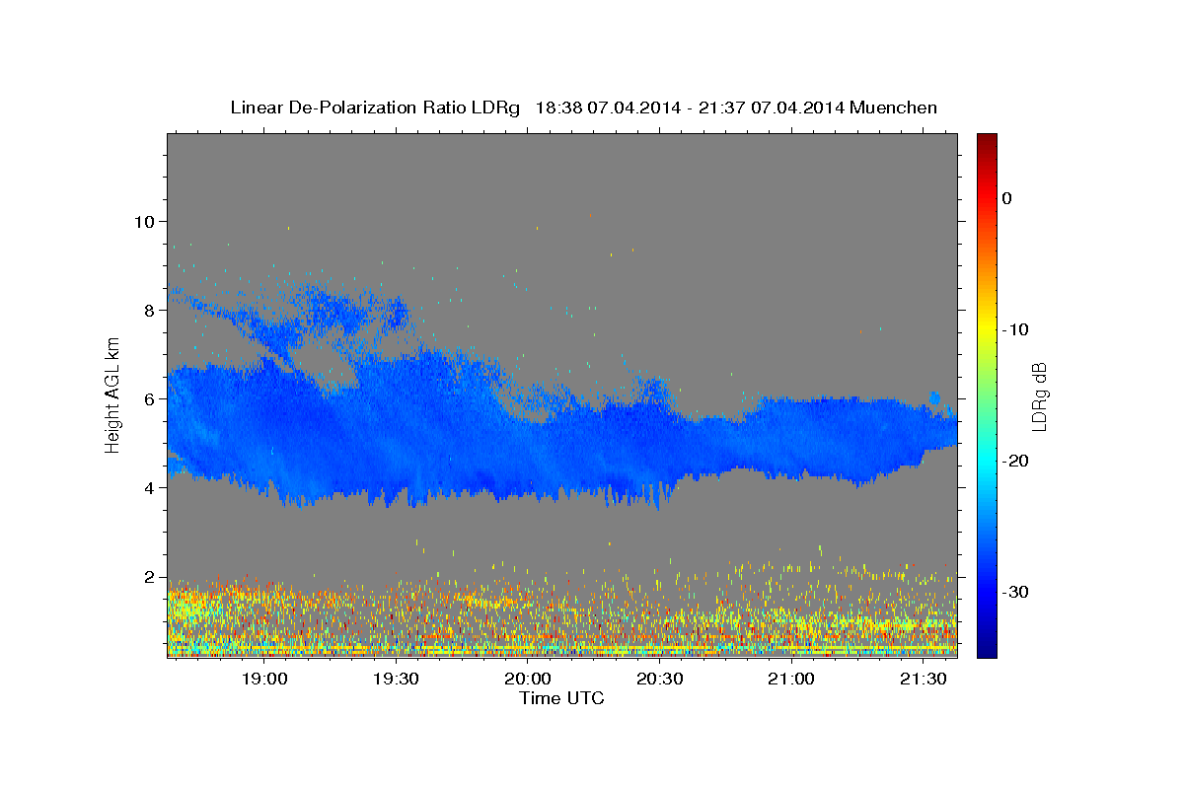Viewport: 1184px width, 789px height.
Task: Click the 19:00 time tick label
Action: (264, 680)
